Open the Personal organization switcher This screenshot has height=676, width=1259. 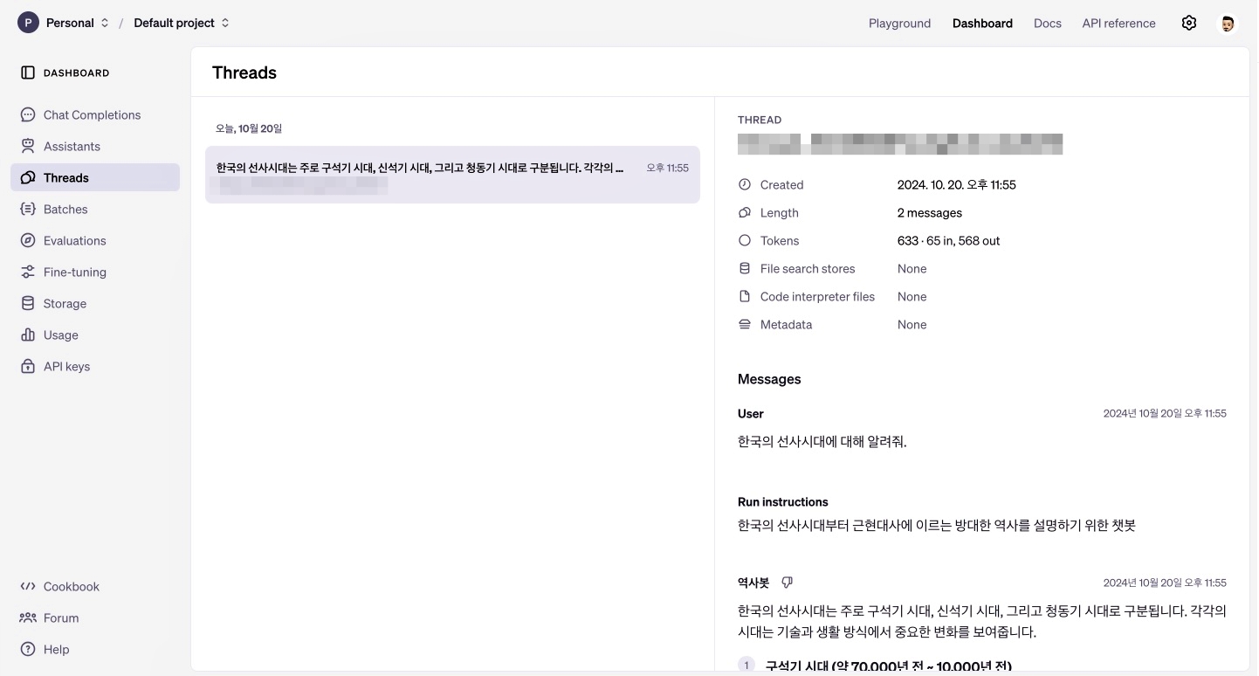[x=78, y=23]
